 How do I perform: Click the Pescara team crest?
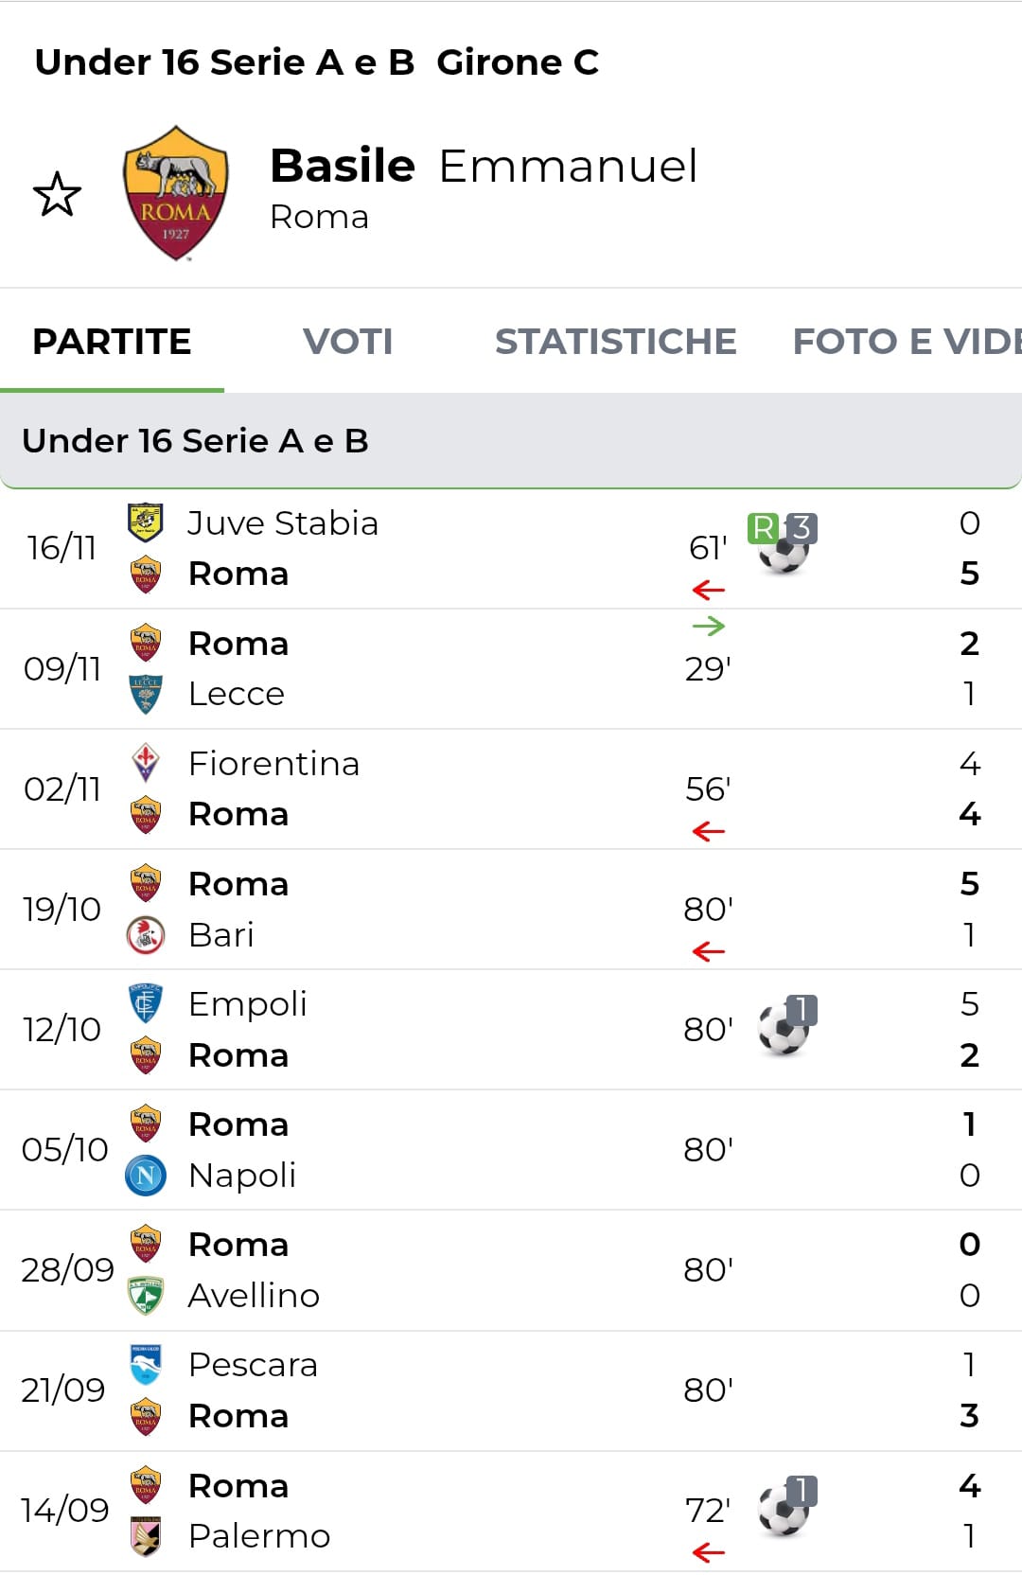146,1364
